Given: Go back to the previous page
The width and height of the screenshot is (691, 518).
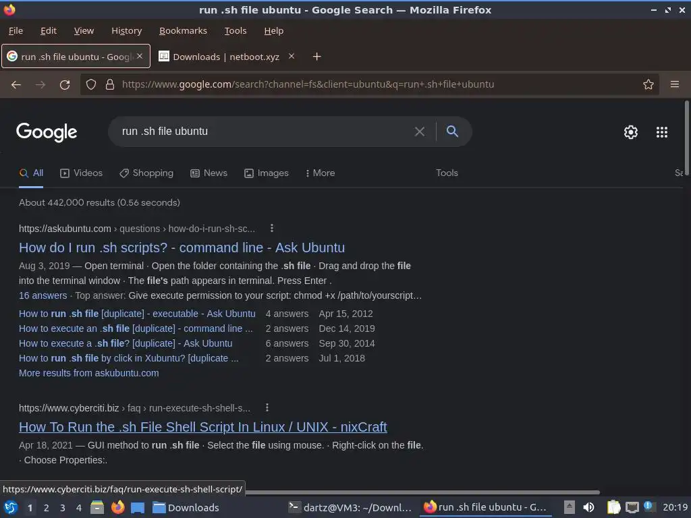Looking at the screenshot, I should point(16,84).
